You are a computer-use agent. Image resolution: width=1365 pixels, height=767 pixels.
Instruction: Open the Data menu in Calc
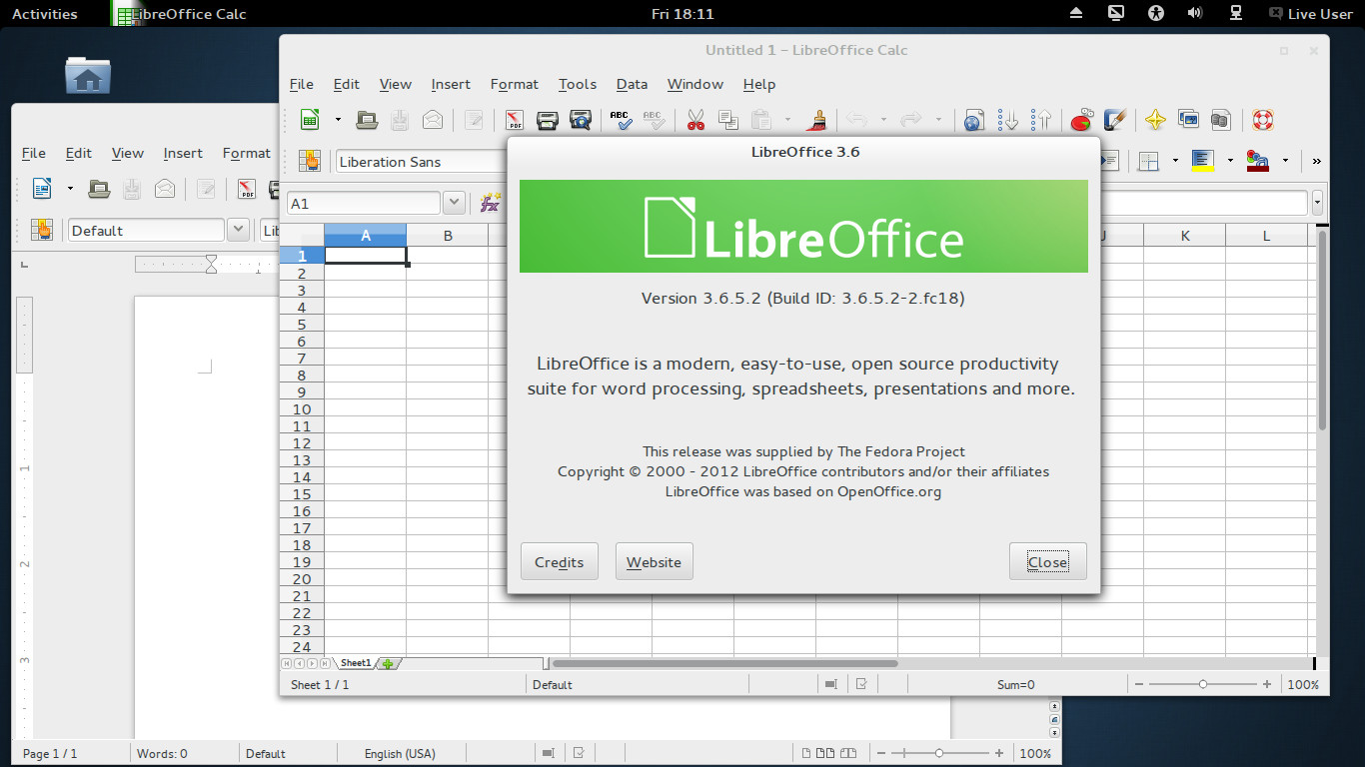(632, 84)
